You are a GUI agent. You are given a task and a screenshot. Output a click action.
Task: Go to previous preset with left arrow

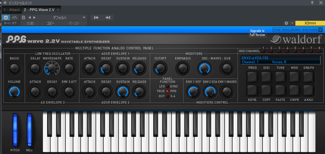coord(29,18)
